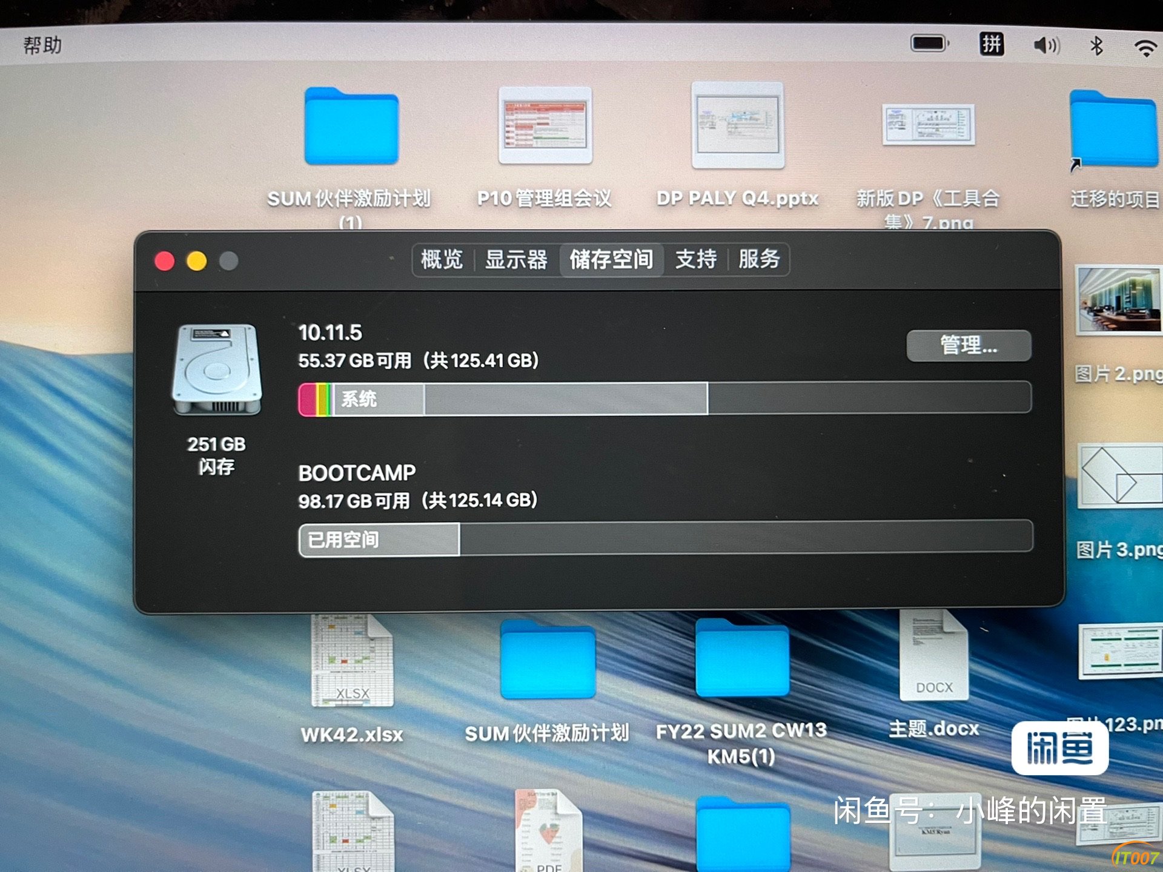Click the 10.11.5 volume name
The image size is (1163, 872).
click(x=330, y=332)
